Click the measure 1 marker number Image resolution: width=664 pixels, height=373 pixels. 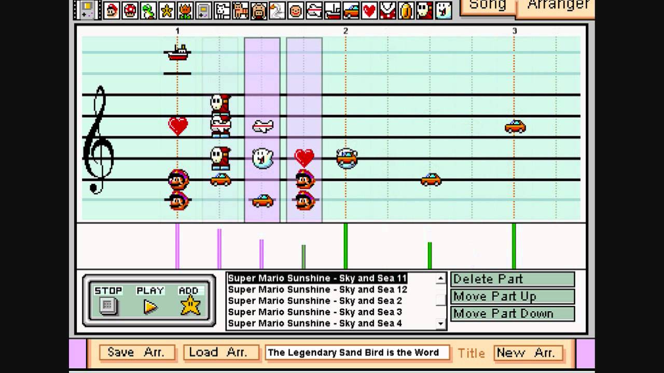pyautogui.click(x=177, y=31)
